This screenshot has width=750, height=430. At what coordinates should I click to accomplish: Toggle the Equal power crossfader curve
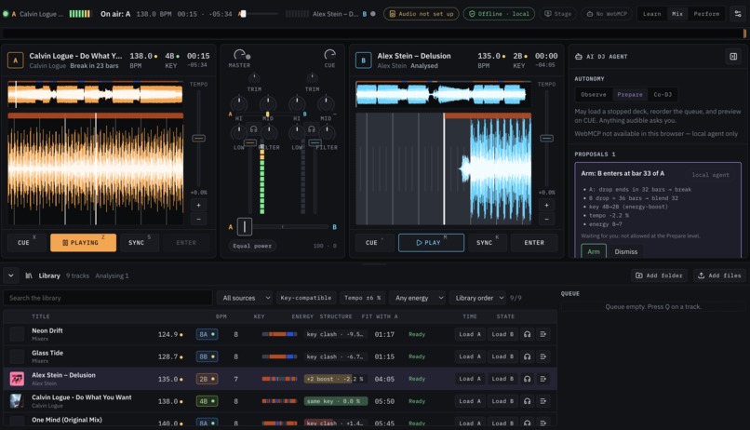[x=252, y=246]
